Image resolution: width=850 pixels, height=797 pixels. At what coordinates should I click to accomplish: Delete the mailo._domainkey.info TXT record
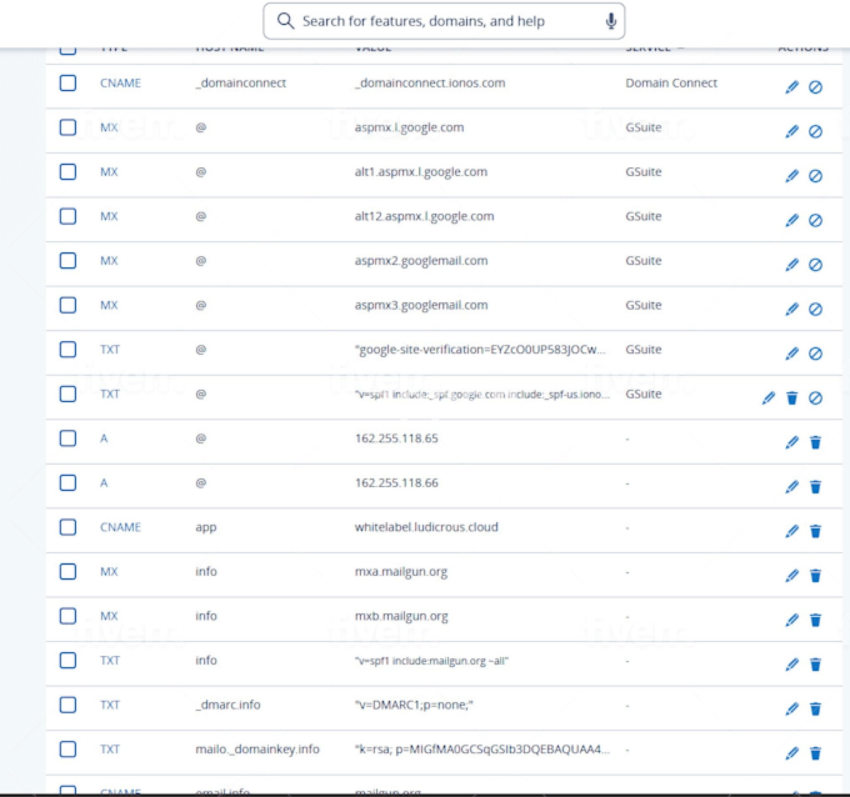(x=815, y=753)
